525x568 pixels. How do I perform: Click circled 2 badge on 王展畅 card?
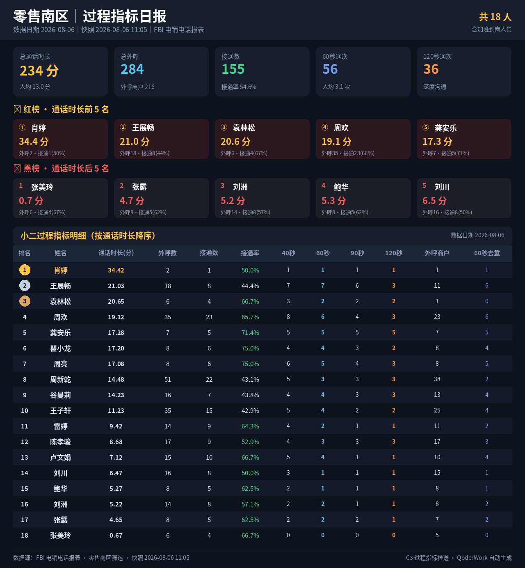(x=123, y=127)
